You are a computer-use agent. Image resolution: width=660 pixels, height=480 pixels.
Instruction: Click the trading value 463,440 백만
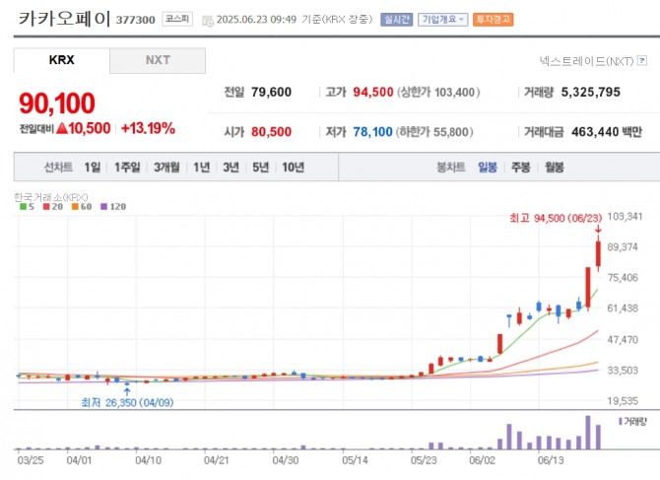click(x=607, y=132)
